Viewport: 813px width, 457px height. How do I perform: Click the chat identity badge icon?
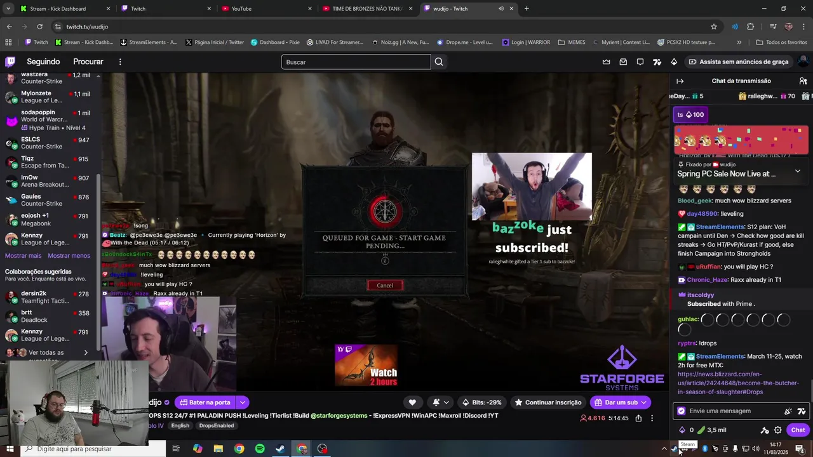682,411
